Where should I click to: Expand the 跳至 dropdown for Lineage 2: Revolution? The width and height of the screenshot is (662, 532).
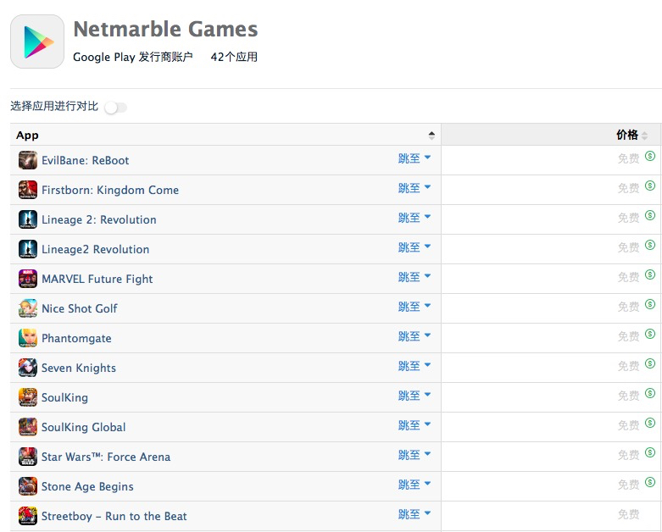pyautogui.click(x=414, y=218)
